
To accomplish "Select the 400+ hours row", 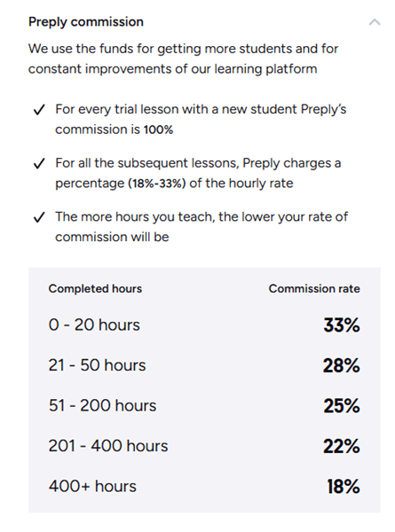I will coord(204,487).
